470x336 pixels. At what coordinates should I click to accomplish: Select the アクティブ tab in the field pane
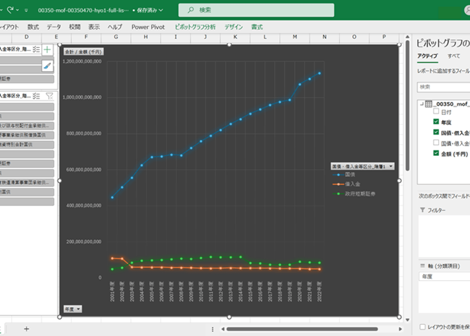427,56
